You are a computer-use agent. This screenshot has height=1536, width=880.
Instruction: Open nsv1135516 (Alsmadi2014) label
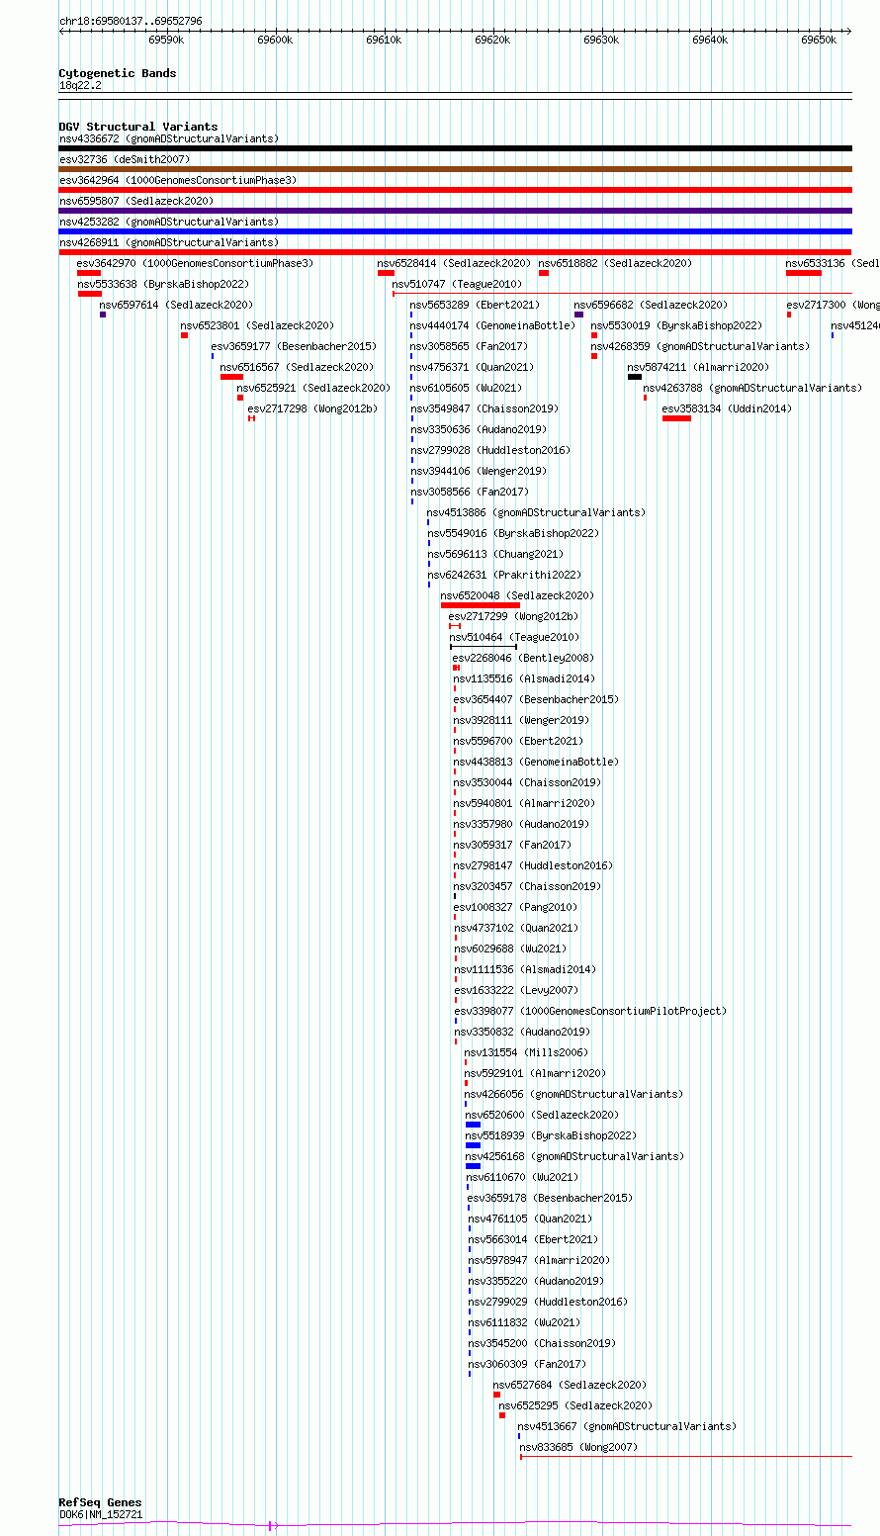[525, 678]
